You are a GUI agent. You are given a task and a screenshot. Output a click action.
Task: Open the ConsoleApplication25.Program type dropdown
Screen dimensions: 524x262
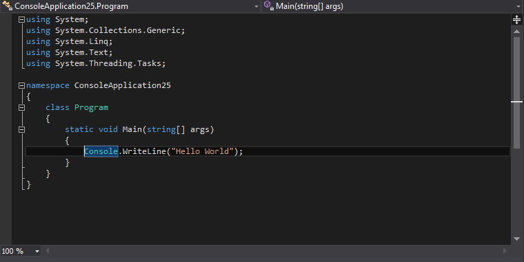click(x=256, y=6)
